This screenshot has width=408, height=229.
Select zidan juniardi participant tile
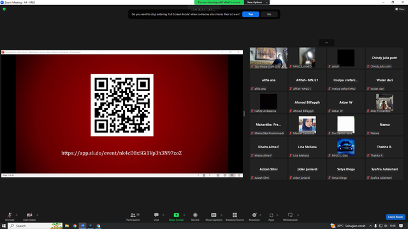307,169
